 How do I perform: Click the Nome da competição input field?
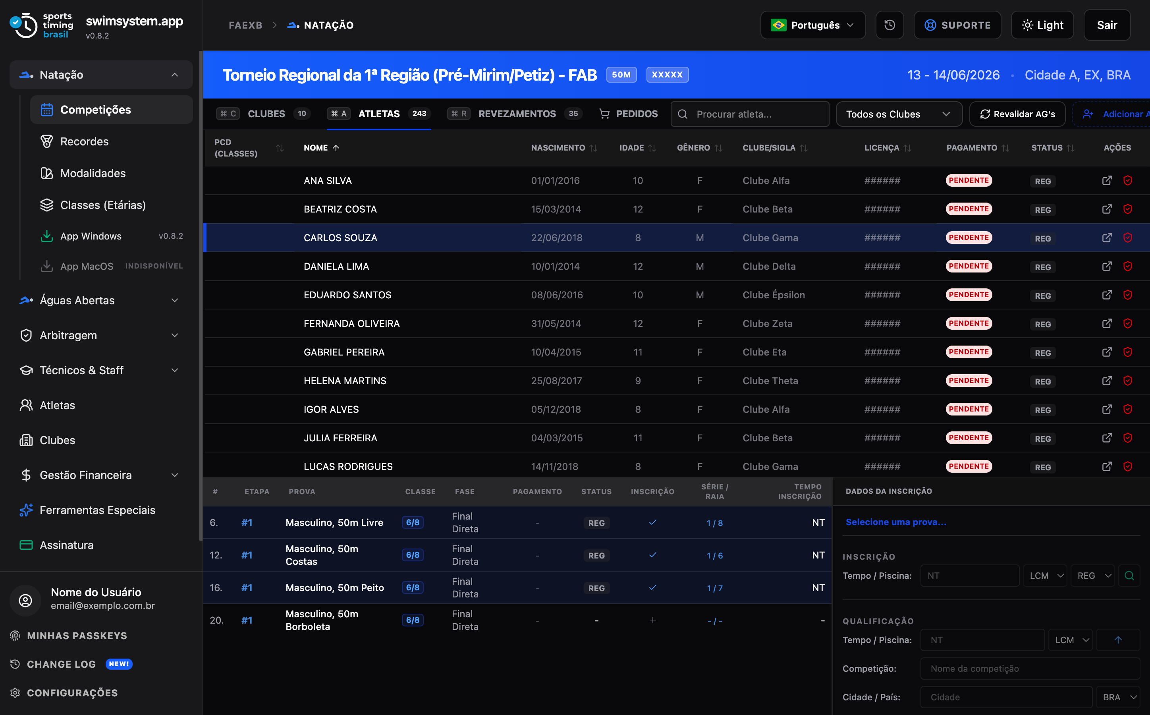1030,669
